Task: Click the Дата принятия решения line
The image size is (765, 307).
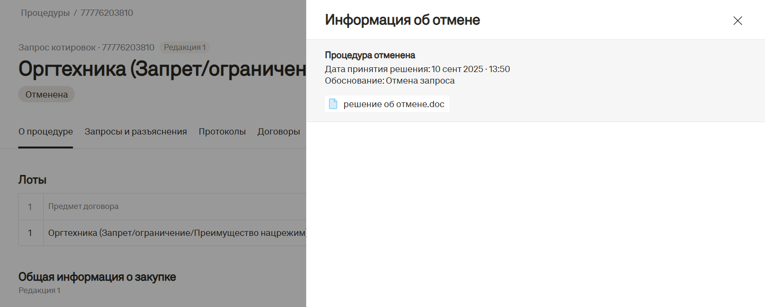Action: (417, 69)
